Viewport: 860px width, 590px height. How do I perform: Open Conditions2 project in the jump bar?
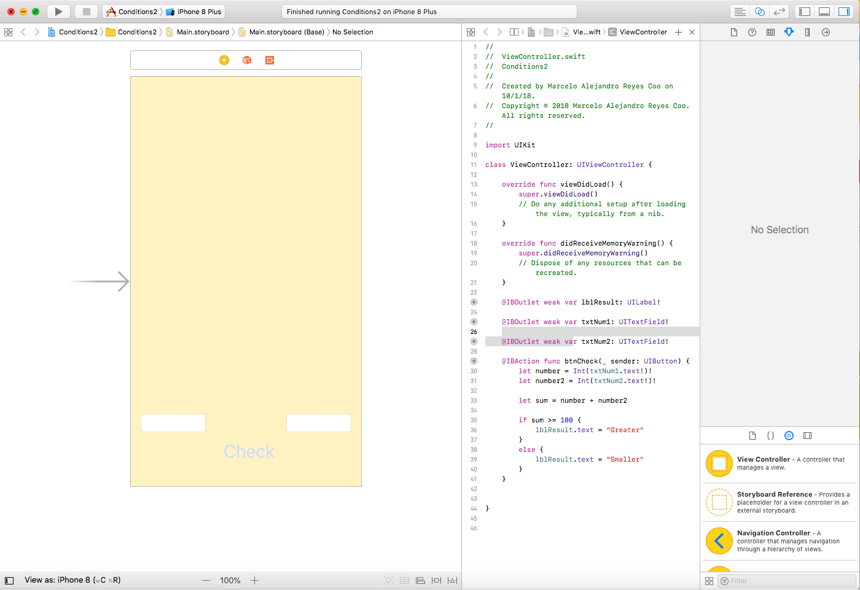[73, 32]
